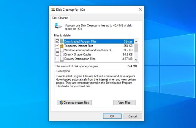The height and width of the screenshot is (128, 196).
Task: Check the Windows error reports and feedback checkbox
Action: [x=57, y=50]
